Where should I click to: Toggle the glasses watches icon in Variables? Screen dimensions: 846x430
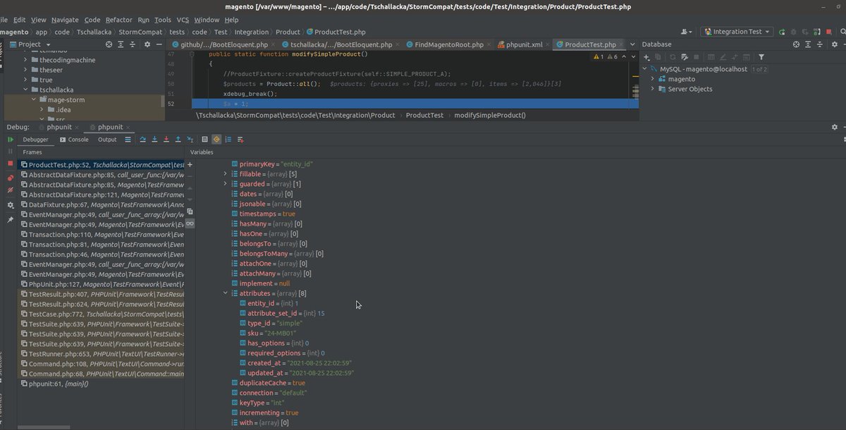[190, 223]
